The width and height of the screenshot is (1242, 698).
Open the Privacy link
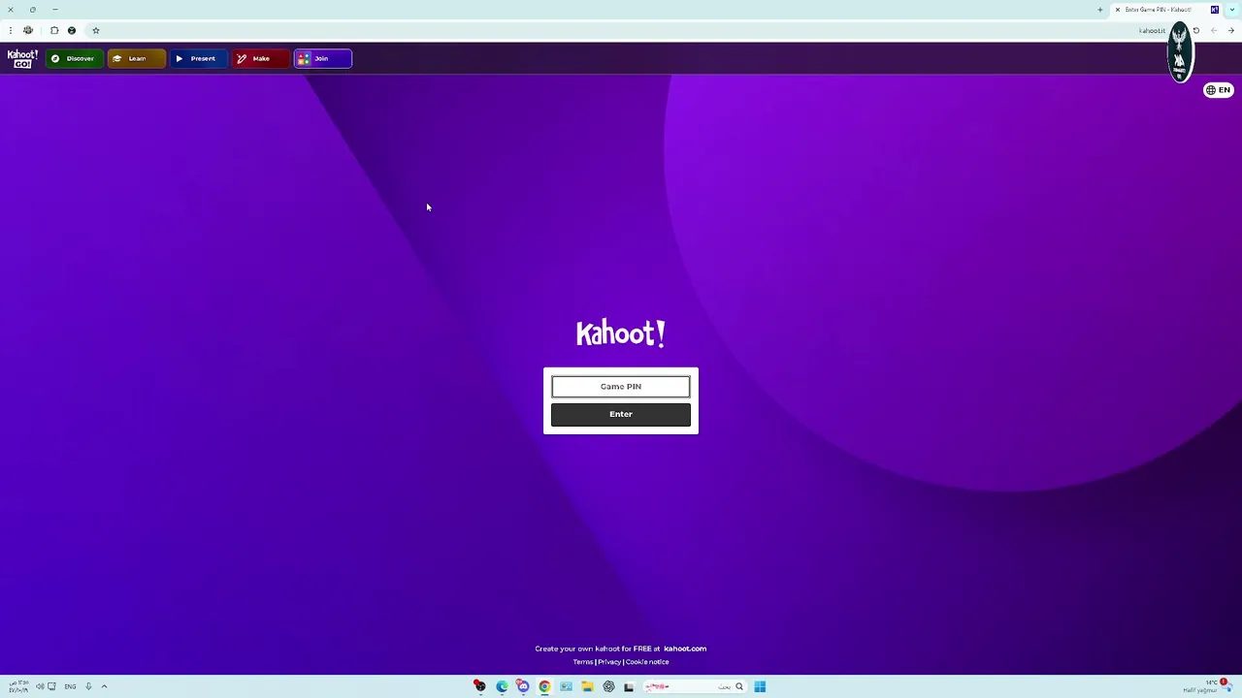(x=609, y=662)
